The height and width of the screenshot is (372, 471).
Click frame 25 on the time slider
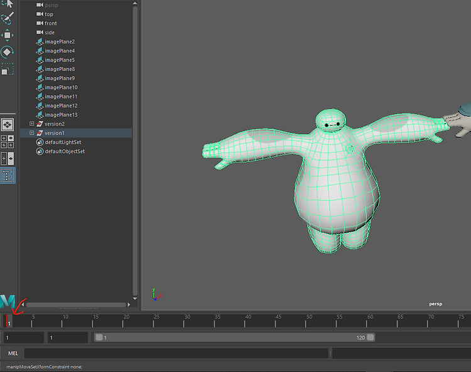tap(153, 321)
